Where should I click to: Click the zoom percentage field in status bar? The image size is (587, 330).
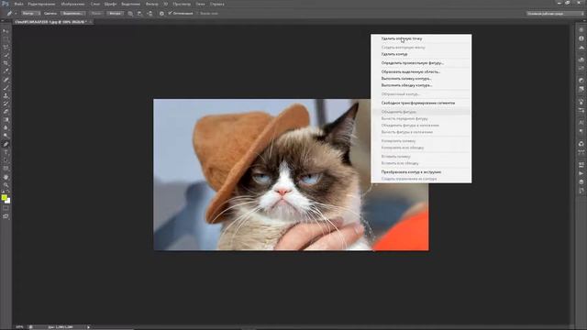point(19,327)
